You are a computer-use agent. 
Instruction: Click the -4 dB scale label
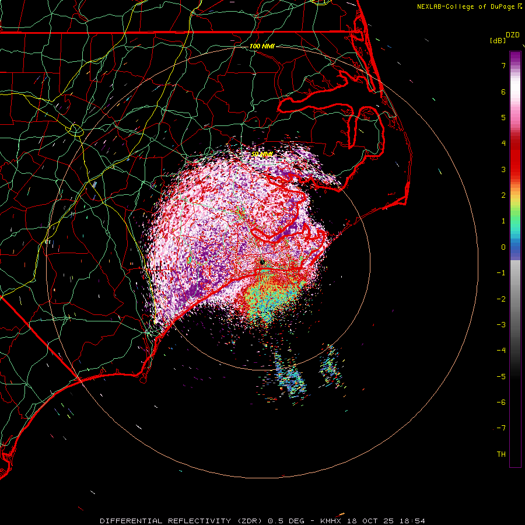click(x=501, y=351)
